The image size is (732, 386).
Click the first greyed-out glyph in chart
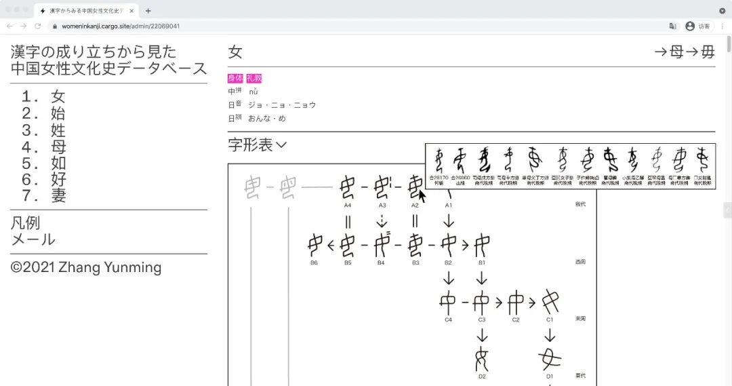(x=252, y=187)
